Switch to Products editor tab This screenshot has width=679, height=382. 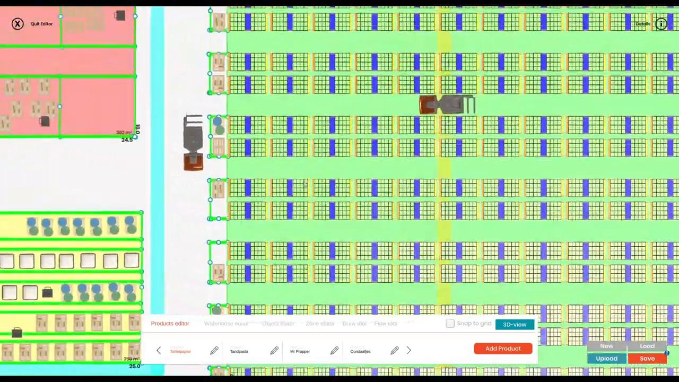pyautogui.click(x=170, y=323)
